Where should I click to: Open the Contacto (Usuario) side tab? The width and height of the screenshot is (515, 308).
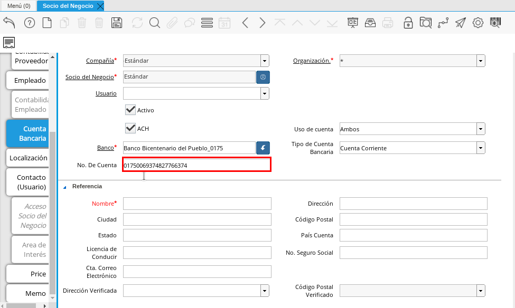pyautogui.click(x=31, y=182)
